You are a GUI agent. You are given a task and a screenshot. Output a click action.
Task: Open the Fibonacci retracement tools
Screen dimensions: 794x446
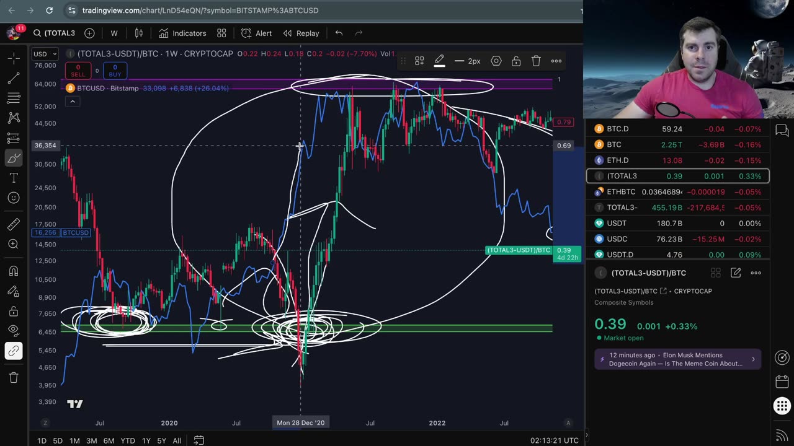14,98
